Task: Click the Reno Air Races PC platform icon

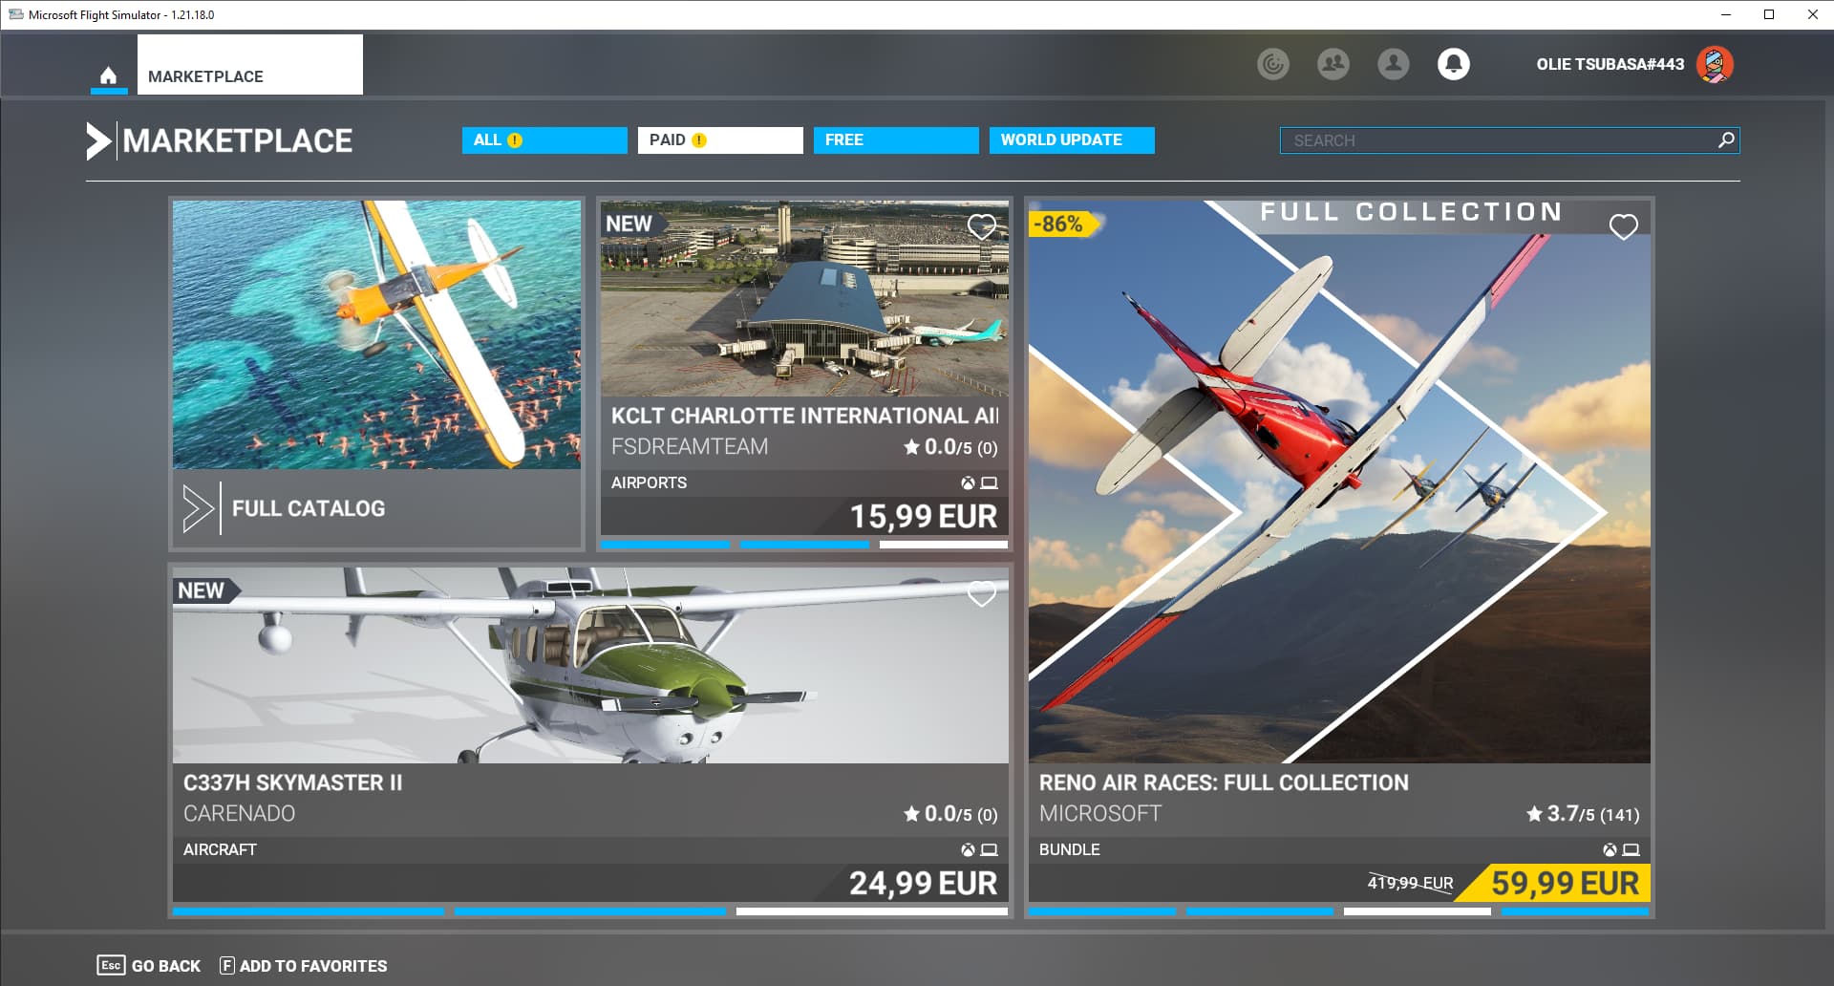Action: (x=1631, y=850)
